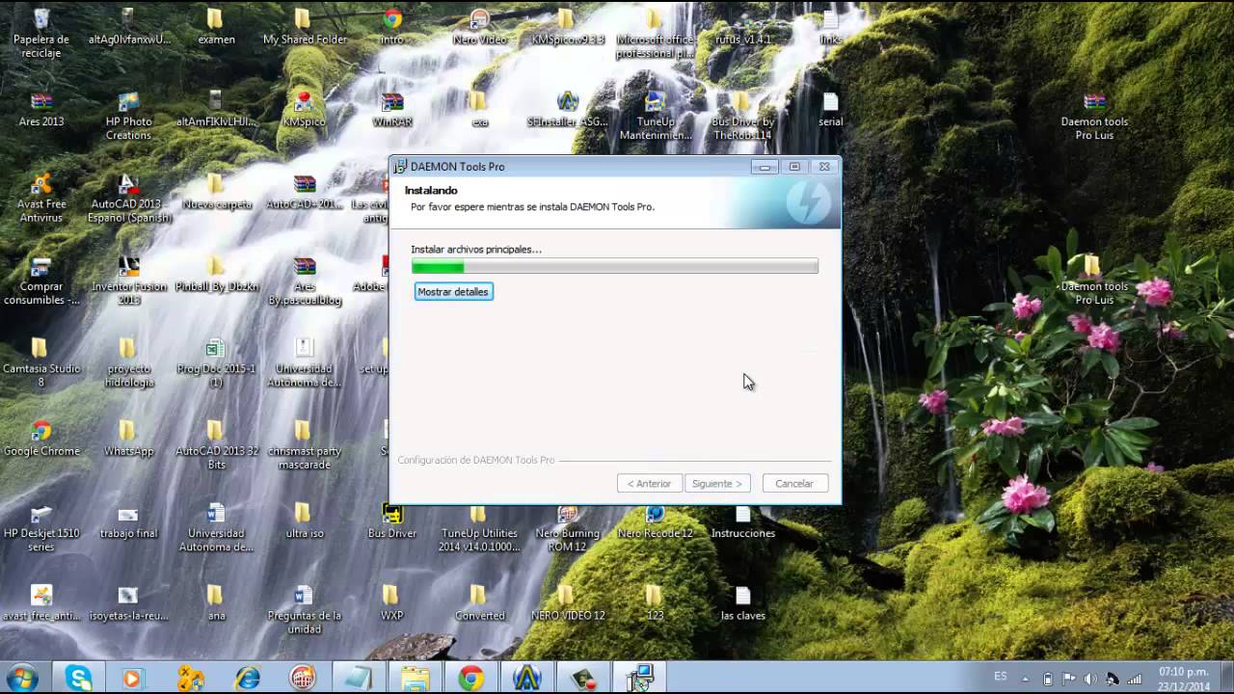Image resolution: width=1234 pixels, height=694 pixels.
Task: Select the AutoCAD 2013 32 Bits folder
Action: pos(216,444)
